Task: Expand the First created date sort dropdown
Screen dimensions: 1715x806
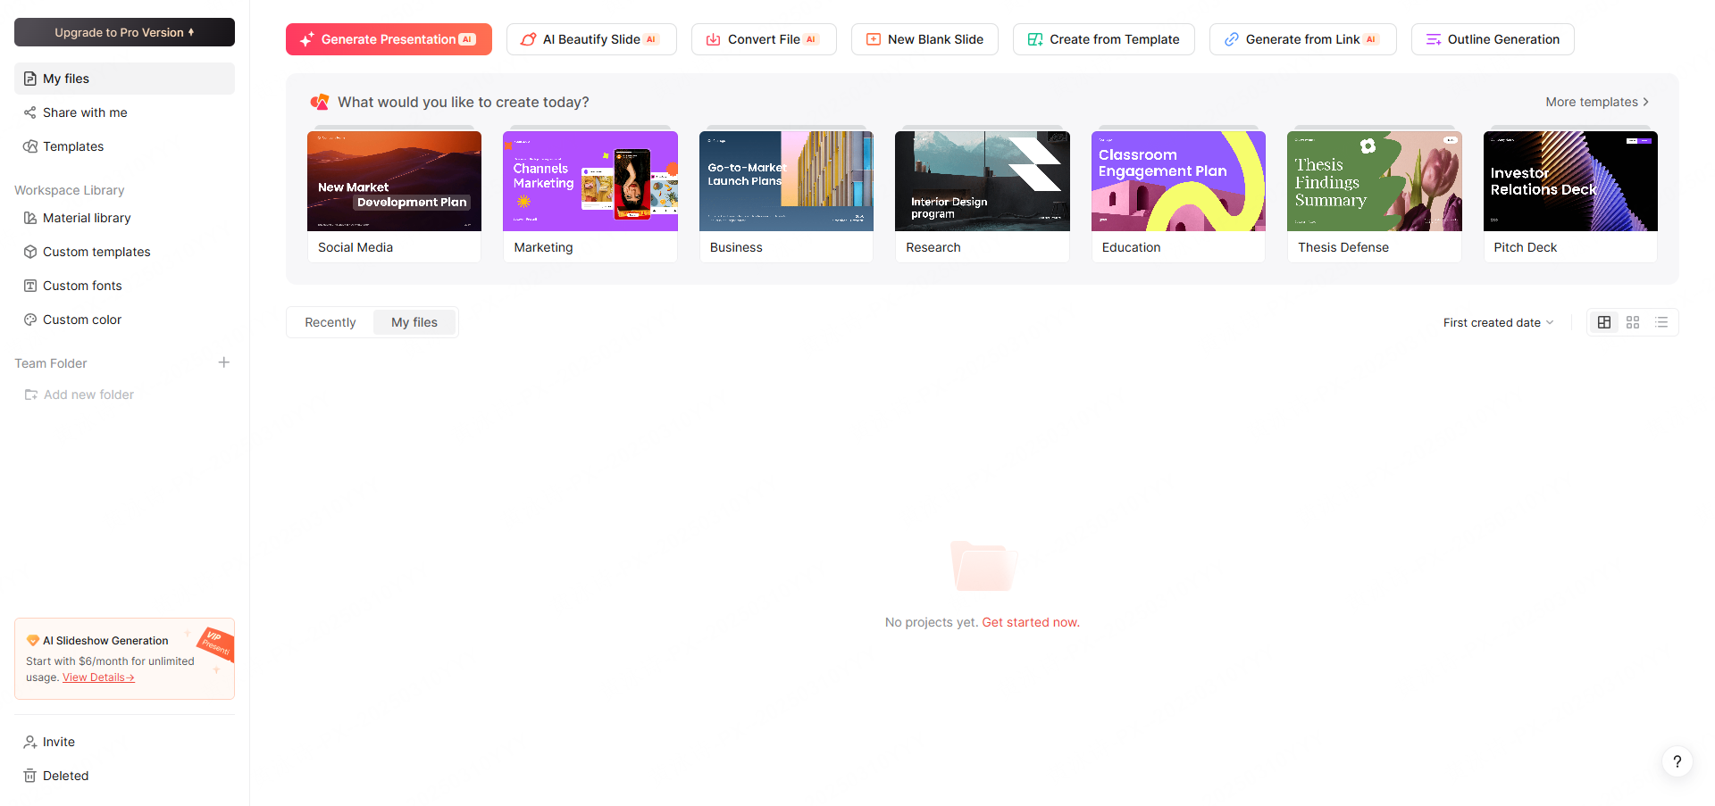Action: [1498, 322]
